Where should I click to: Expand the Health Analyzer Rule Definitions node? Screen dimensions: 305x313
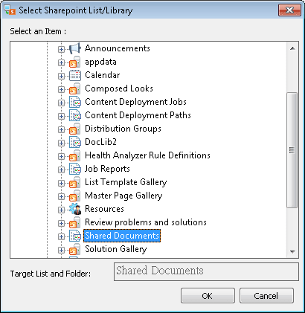[x=61, y=156]
